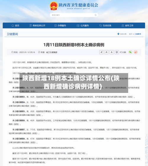Open the 互动交流 menu

pyautogui.click(x=105, y=25)
